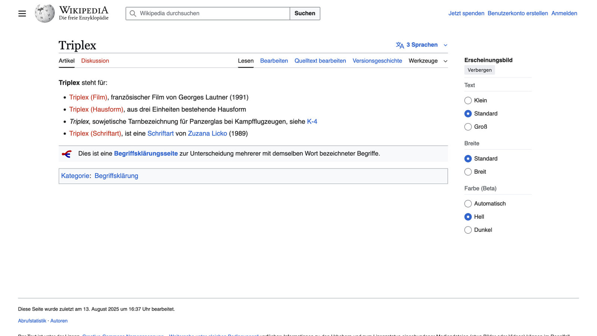Open the Zuzana Licko article link

[207, 134]
